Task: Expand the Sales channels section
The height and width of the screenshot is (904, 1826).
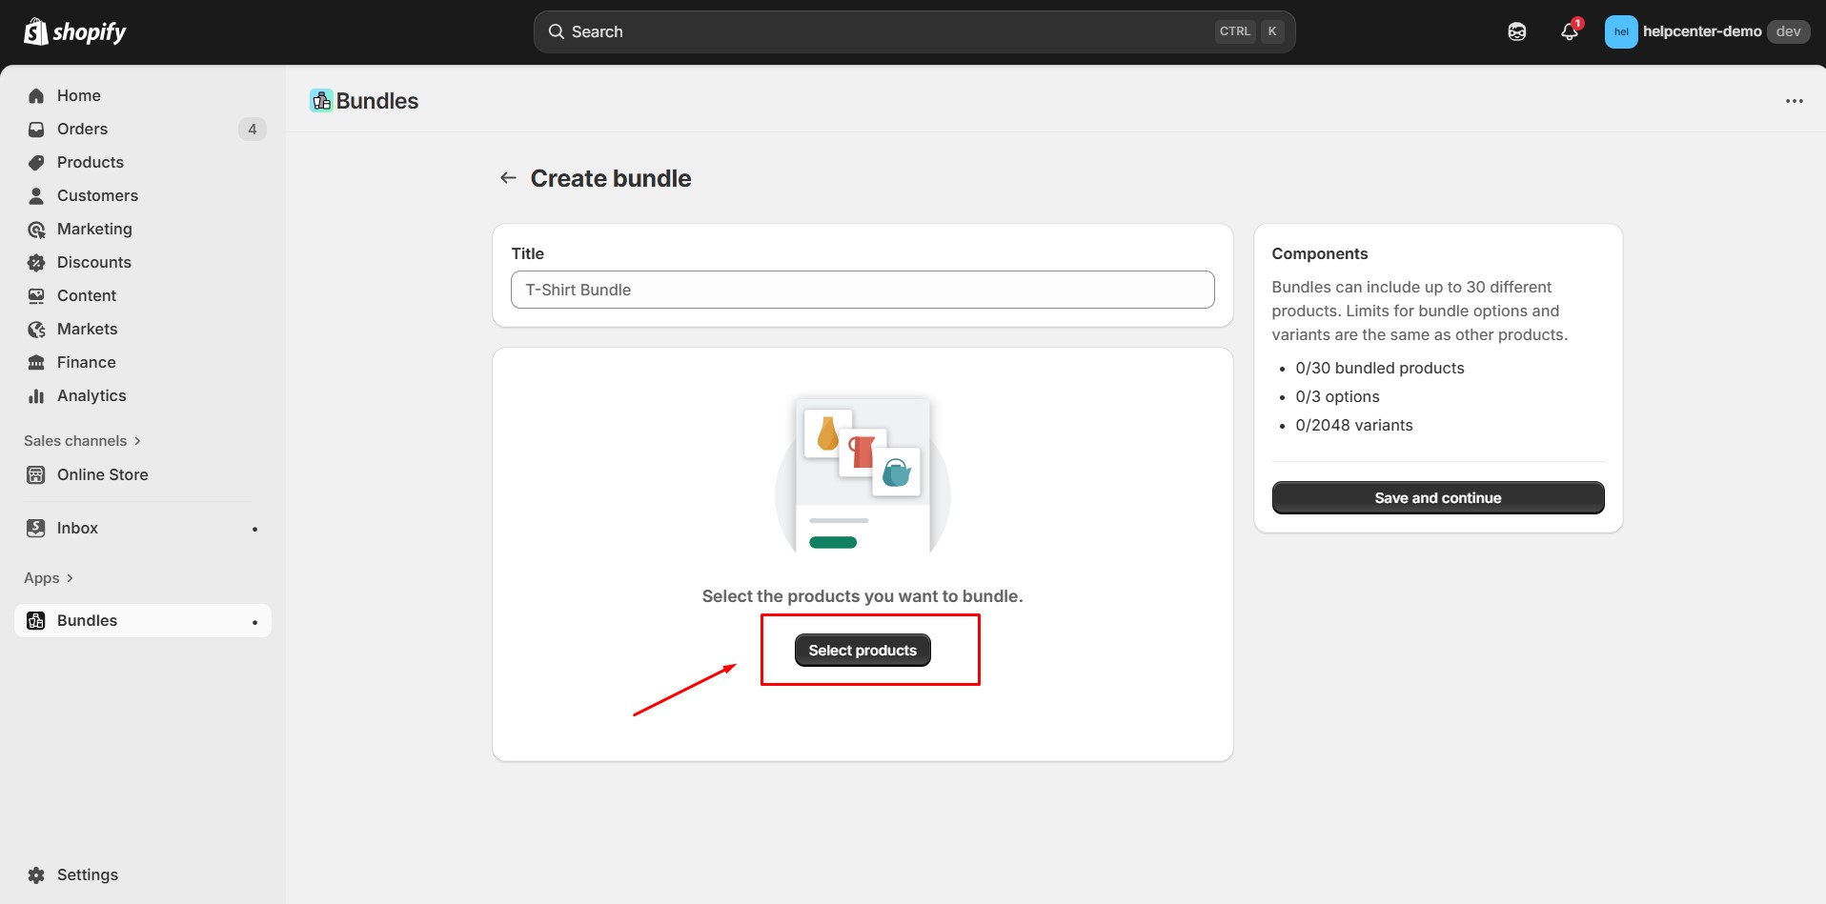Action: [81, 440]
